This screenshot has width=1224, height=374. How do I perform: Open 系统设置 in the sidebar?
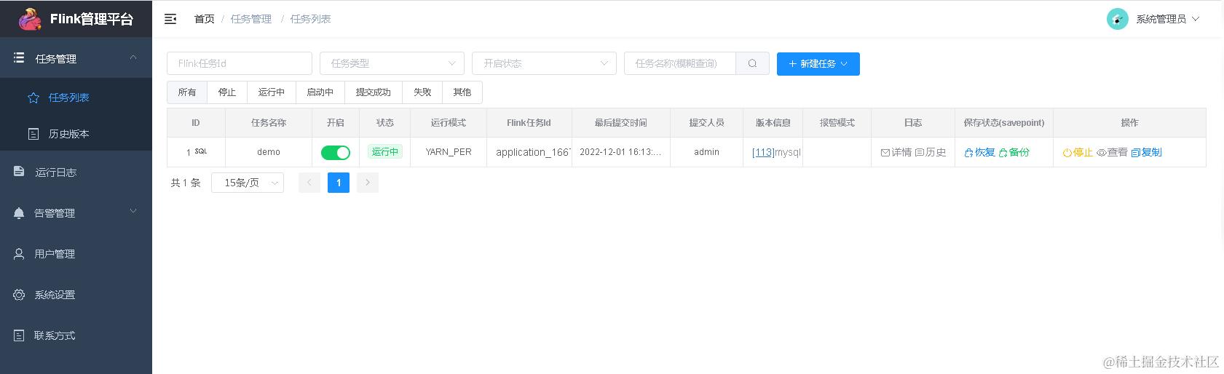(76, 295)
